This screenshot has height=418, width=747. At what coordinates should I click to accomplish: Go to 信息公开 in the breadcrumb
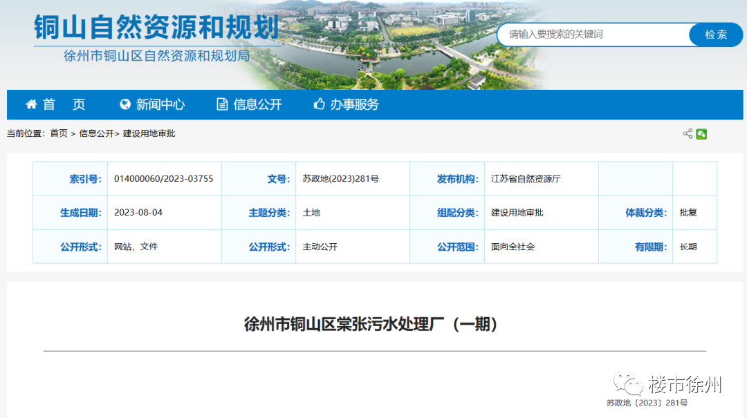click(96, 134)
